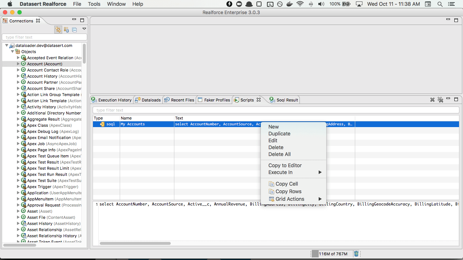Click the Connections filter text field
The width and height of the screenshot is (463, 260).
(44, 37)
